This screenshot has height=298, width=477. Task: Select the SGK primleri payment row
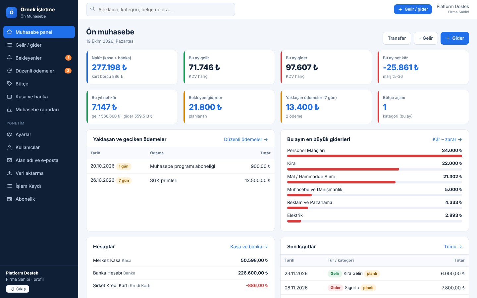pos(181,180)
